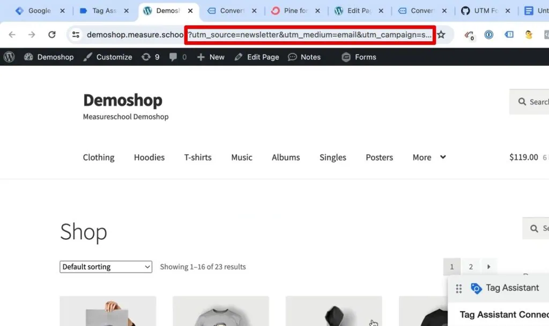Click inside the address bar
Image resolution: width=549 pixels, height=326 pixels.
pos(268,34)
